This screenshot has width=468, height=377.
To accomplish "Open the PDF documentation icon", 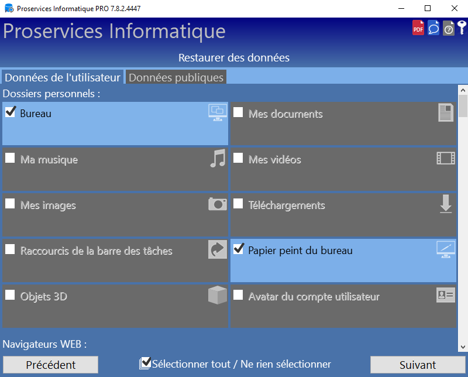I will (418, 28).
